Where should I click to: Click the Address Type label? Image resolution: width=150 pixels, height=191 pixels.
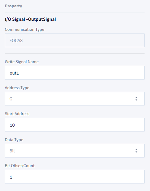click(x=17, y=88)
